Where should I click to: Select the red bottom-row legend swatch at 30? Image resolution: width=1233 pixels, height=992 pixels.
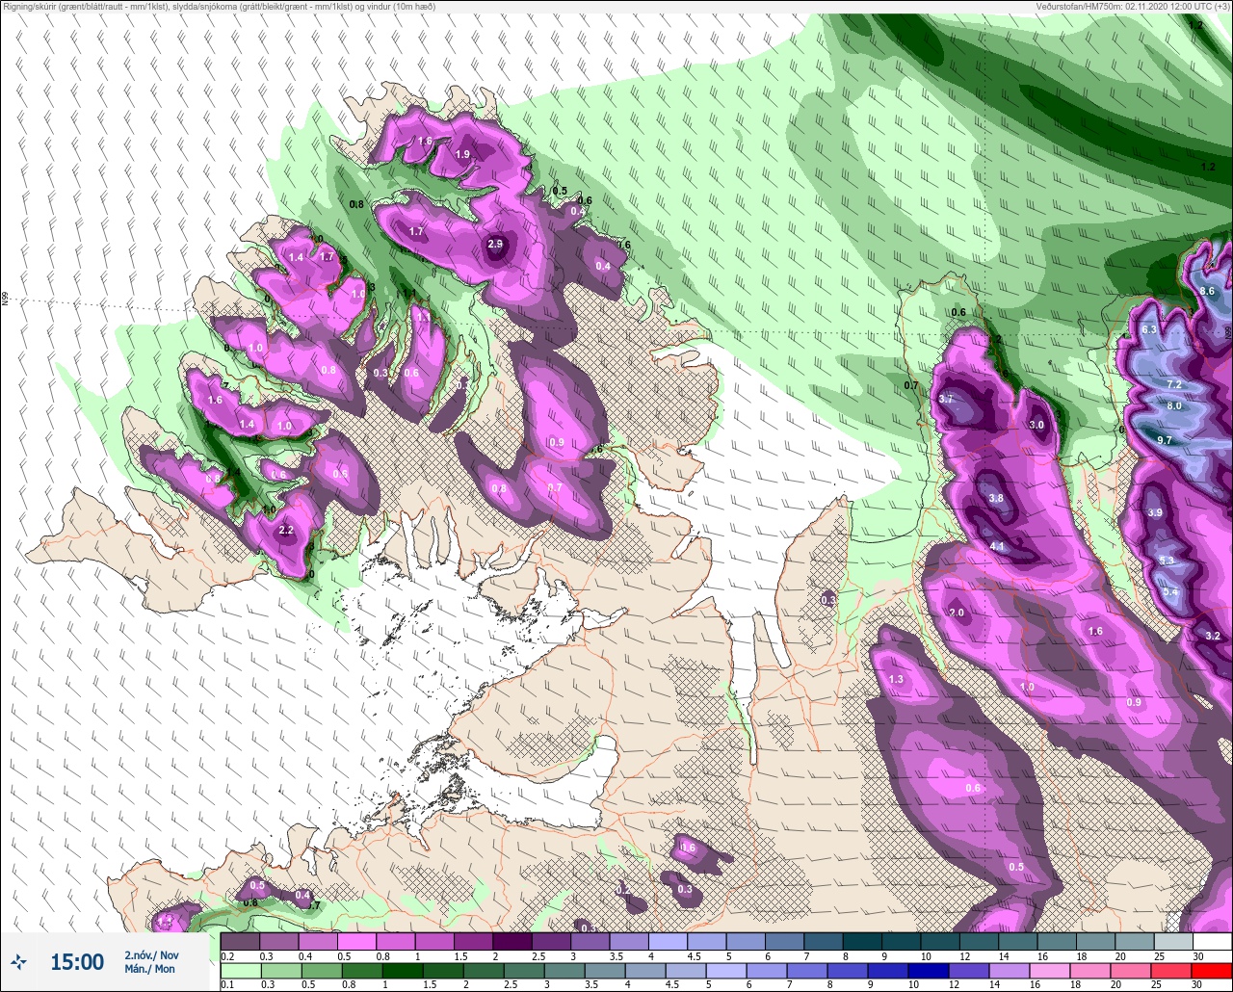point(1212,970)
